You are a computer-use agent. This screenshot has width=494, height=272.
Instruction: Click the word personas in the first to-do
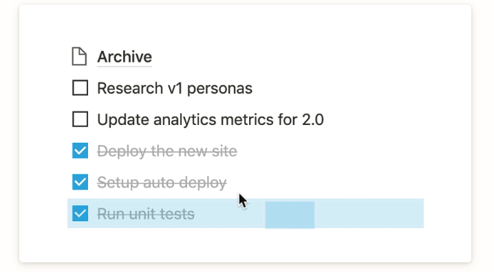click(220, 89)
